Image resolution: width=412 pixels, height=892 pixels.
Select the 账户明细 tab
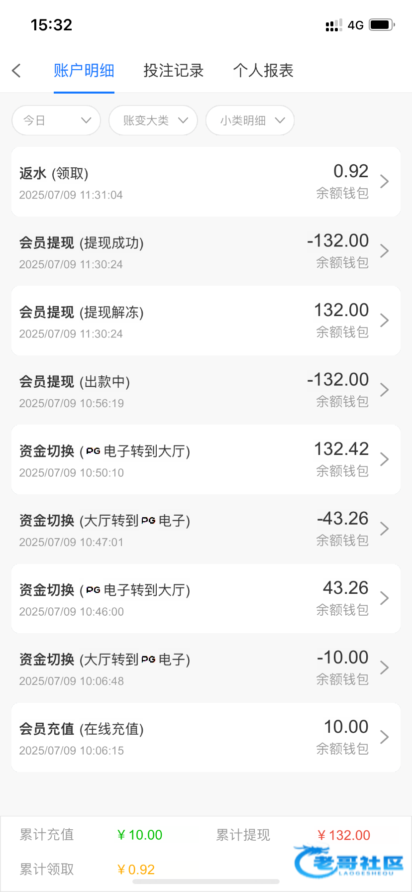[x=84, y=71]
